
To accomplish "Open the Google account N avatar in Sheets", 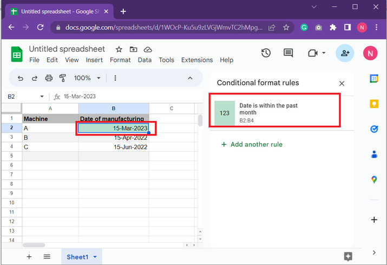I will tap(370, 53).
